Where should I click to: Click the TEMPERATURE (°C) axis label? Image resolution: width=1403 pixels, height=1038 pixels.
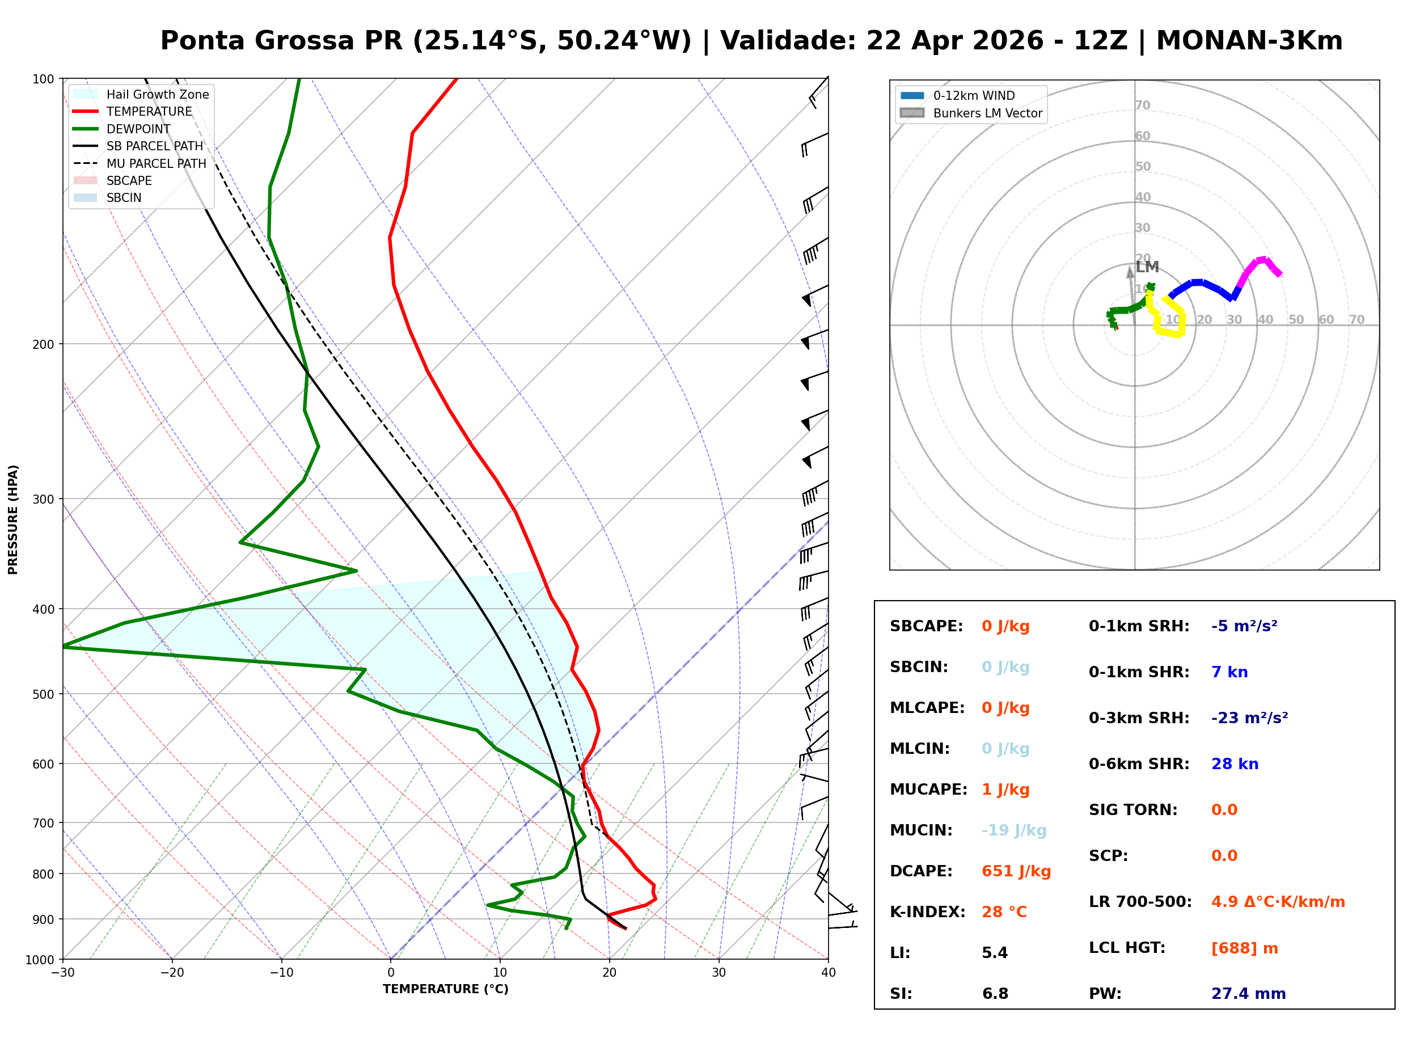[x=446, y=989]
